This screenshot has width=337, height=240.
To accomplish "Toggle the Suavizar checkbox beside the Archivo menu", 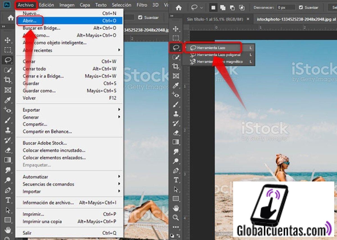I will pyautogui.click(x=140, y=17).
